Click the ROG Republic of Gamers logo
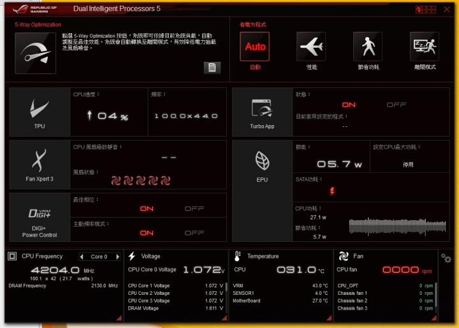This screenshot has height=328, width=459. point(34,9)
